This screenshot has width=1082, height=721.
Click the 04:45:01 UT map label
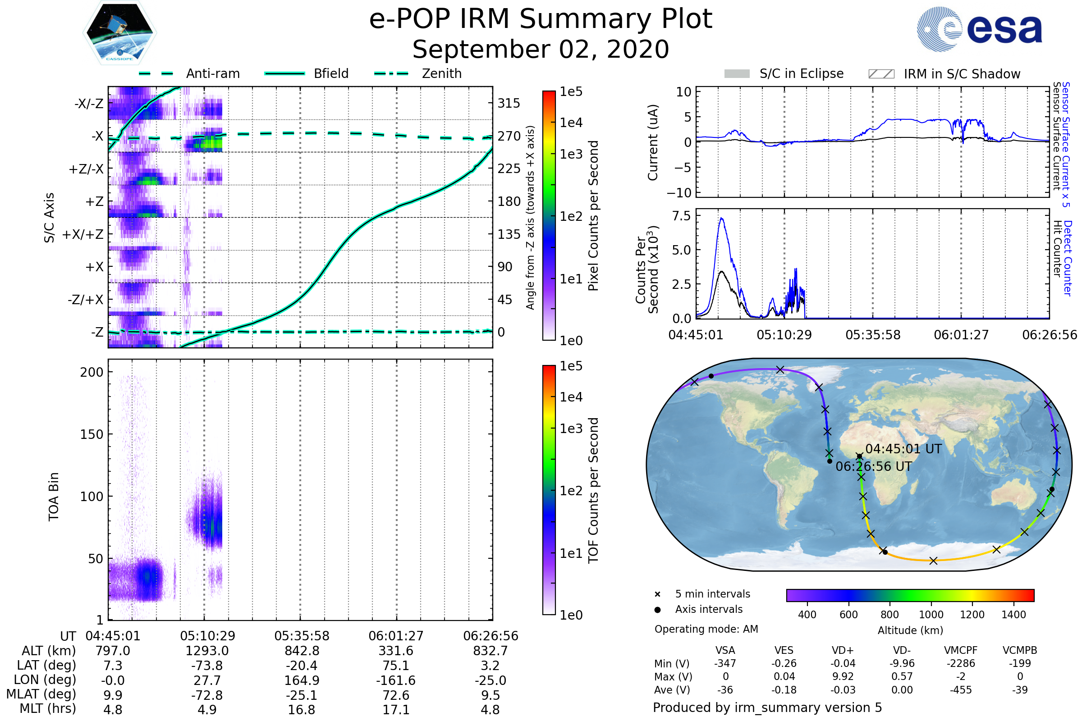pos(903,449)
